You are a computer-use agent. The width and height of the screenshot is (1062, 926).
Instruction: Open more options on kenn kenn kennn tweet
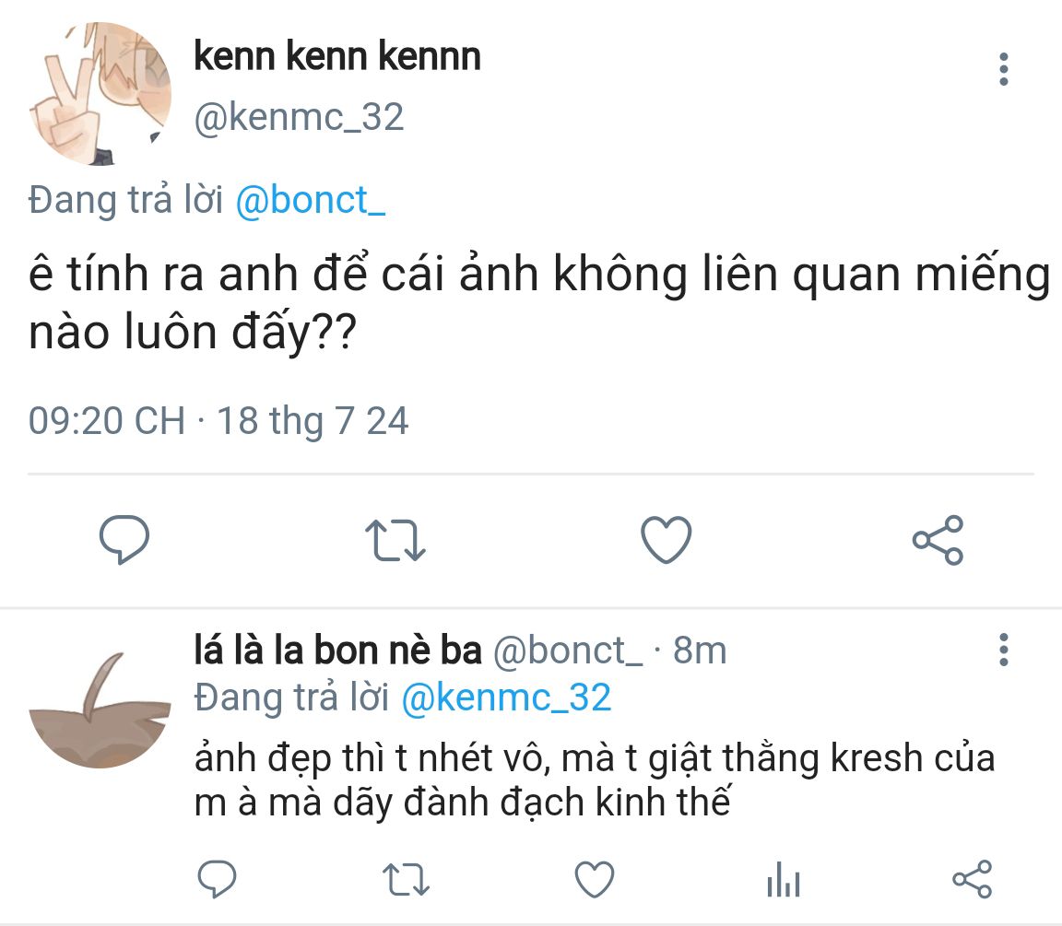[1004, 70]
